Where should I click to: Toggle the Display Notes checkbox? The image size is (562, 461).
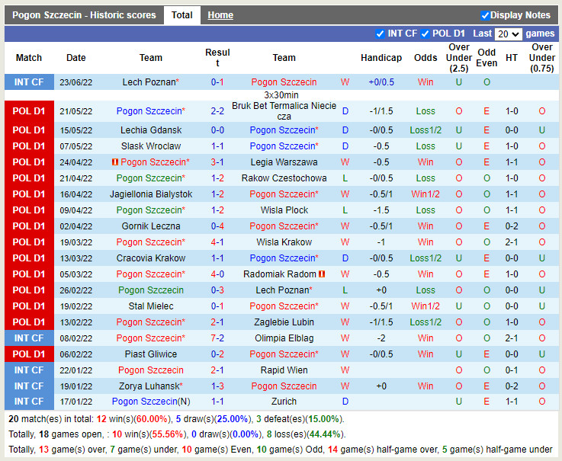click(x=485, y=15)
